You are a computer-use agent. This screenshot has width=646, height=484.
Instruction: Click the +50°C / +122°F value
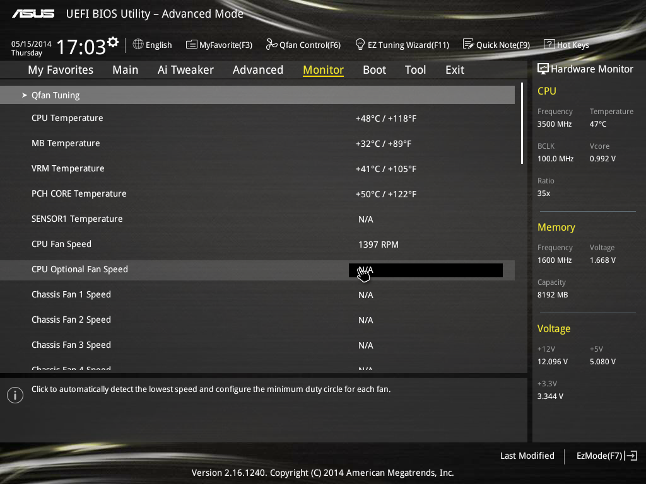click(x=386, y=194)
